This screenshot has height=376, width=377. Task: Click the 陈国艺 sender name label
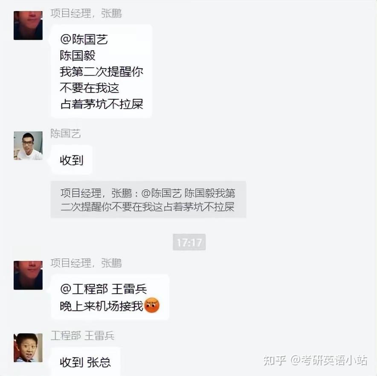pyautogui.click(x=65, y=134)
